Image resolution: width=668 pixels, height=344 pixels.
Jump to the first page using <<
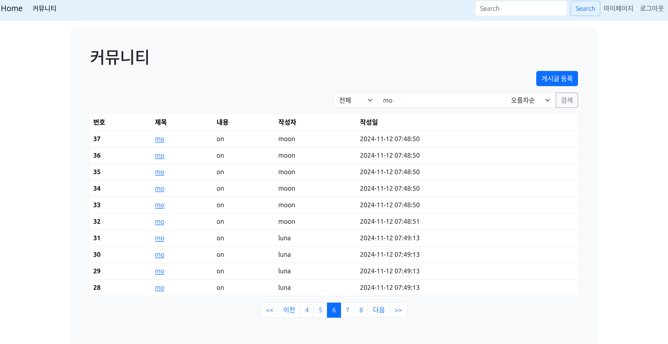coord(269,310)
